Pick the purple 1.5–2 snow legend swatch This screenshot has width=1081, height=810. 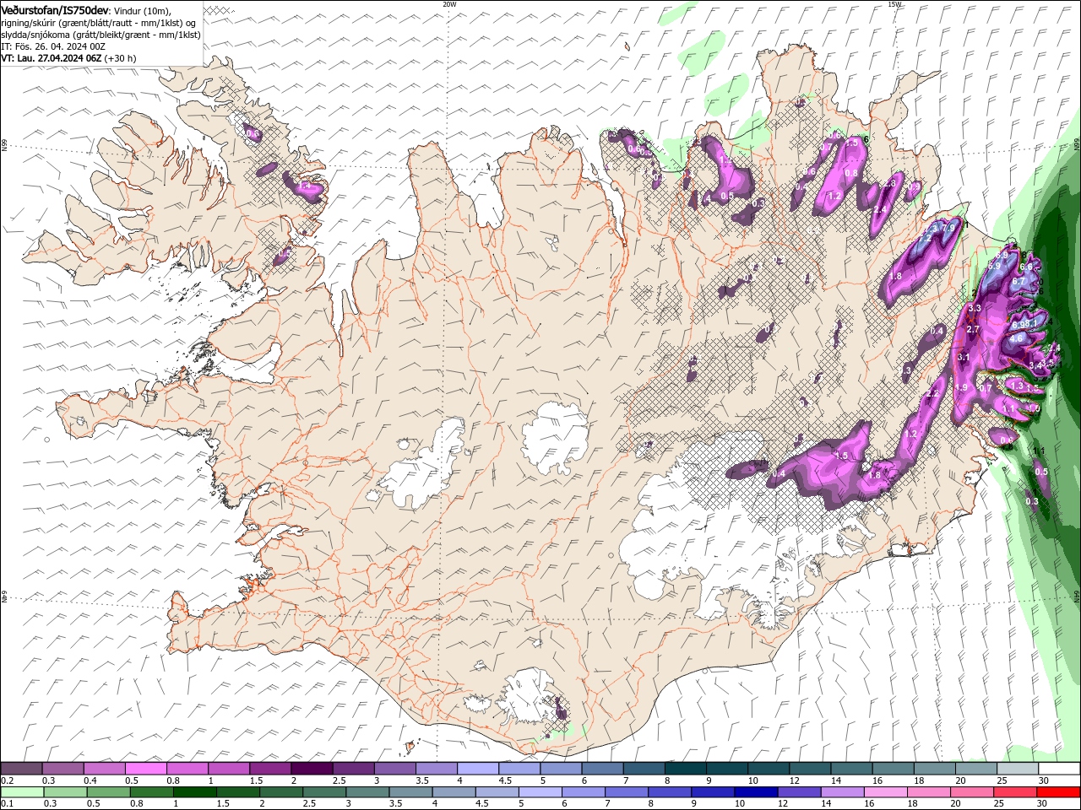pyautogui.click(x=270, y=769)
